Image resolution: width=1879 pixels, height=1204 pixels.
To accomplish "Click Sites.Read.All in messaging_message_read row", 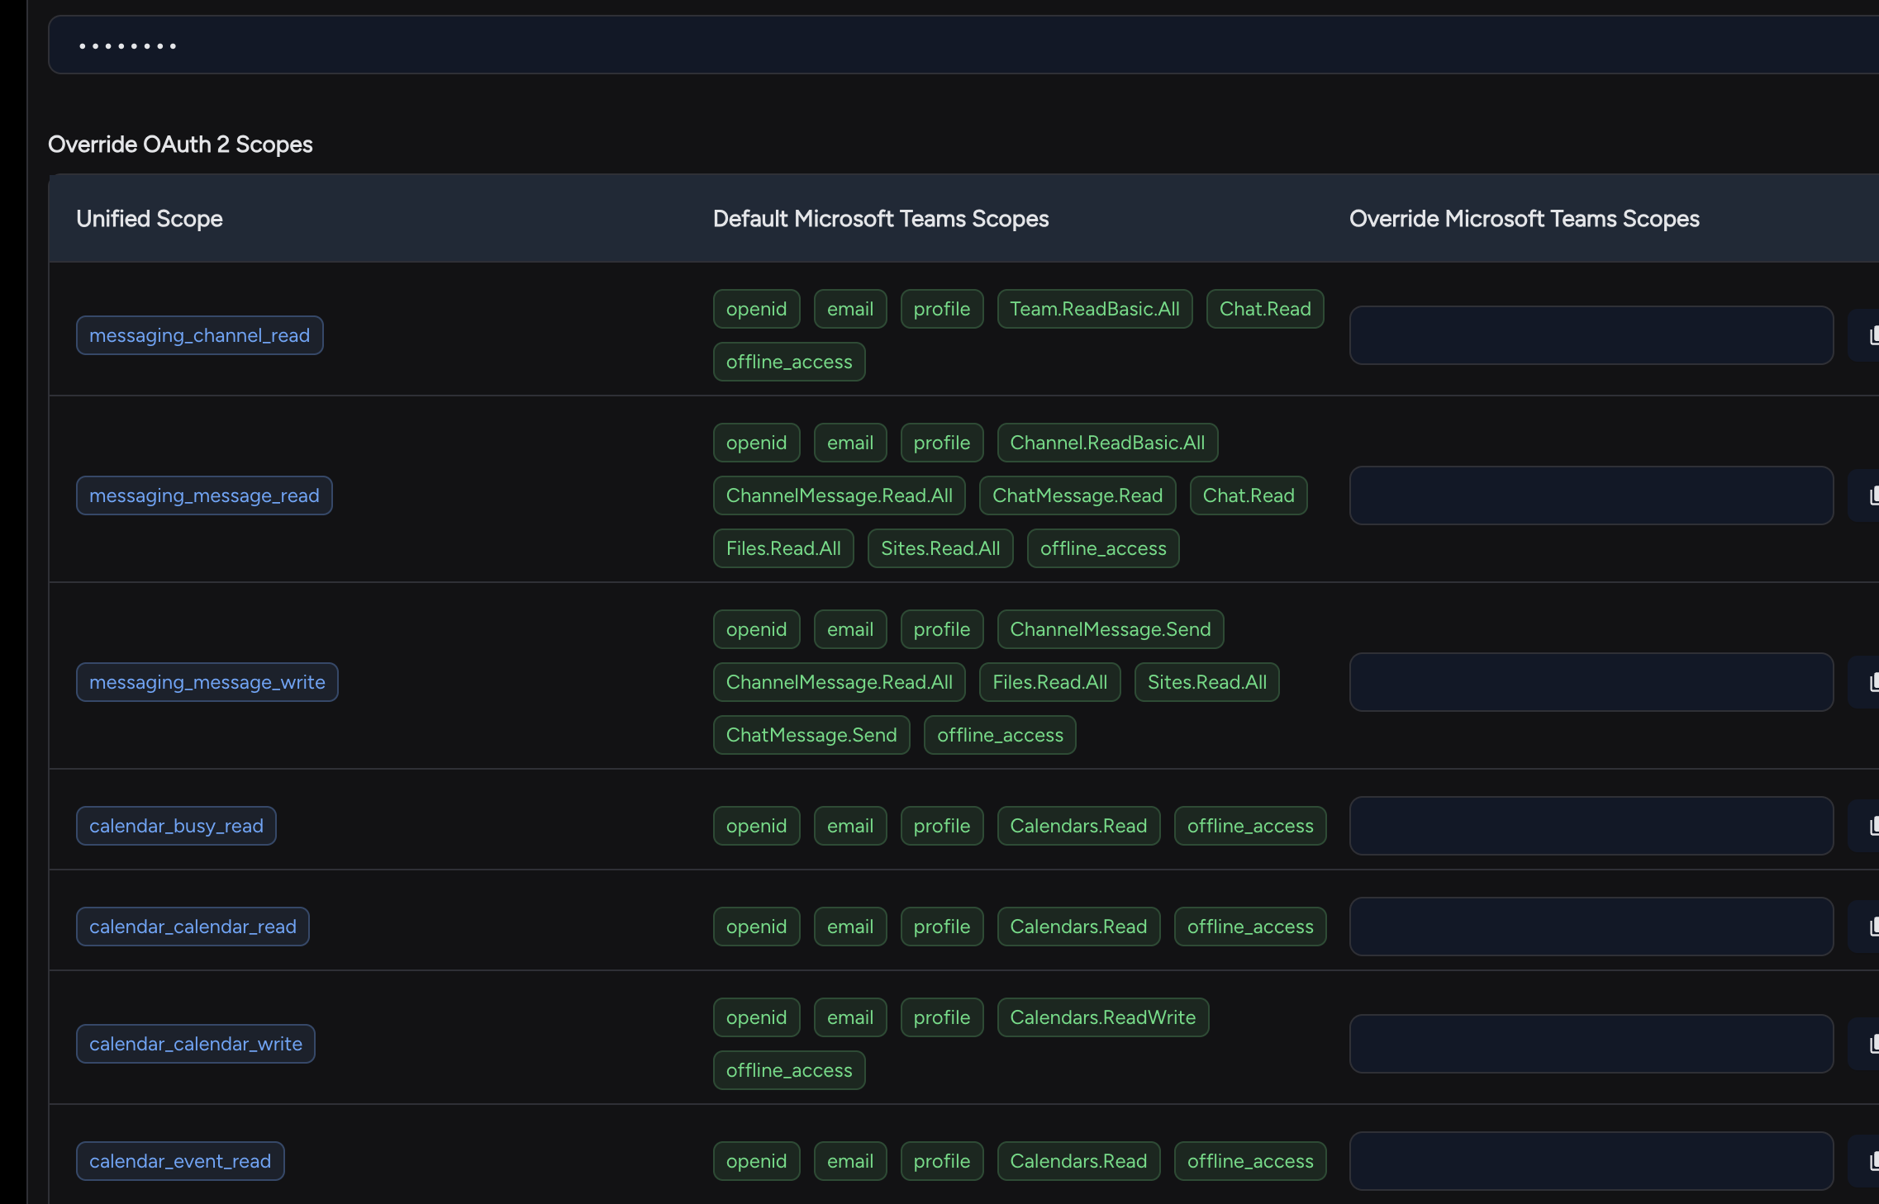I will (940, 548).
